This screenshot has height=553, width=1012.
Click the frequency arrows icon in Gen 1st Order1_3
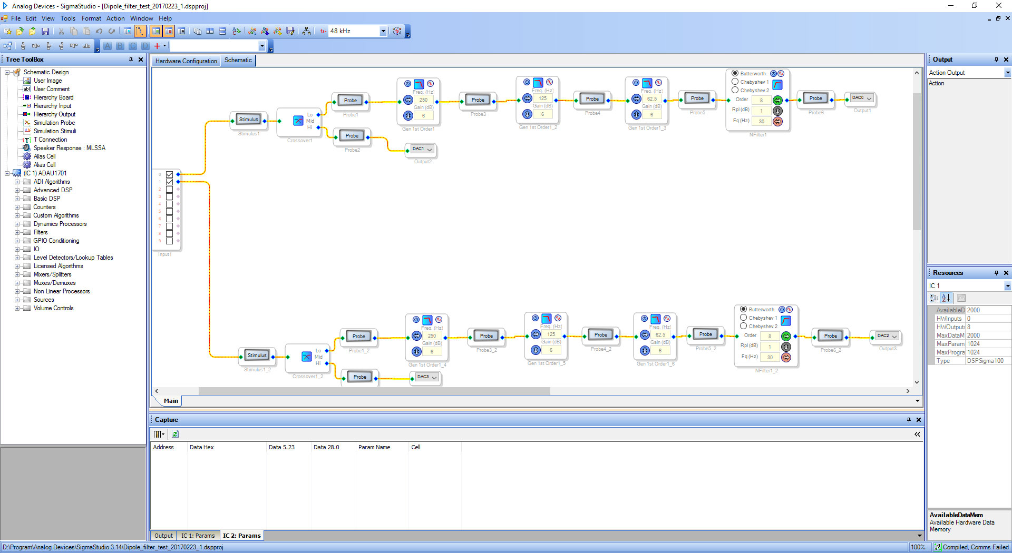(x=637, y=98)
